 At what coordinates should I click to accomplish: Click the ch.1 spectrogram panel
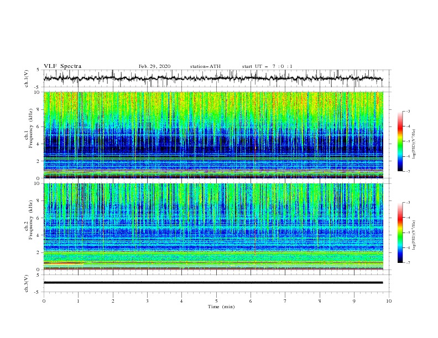(213, 135)
